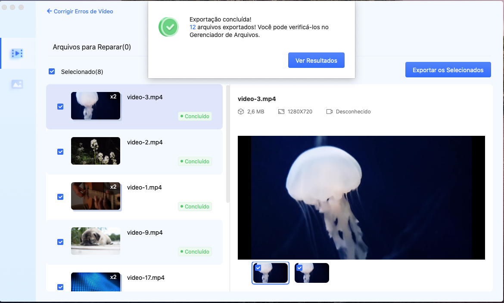The image size is (504, 303).
Task: Uncheck the video-2.mp4 checkbox
Action: [x=60, y=152]
